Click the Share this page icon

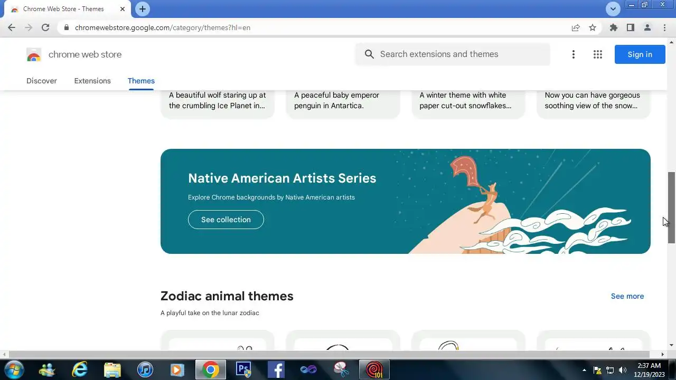576,27
